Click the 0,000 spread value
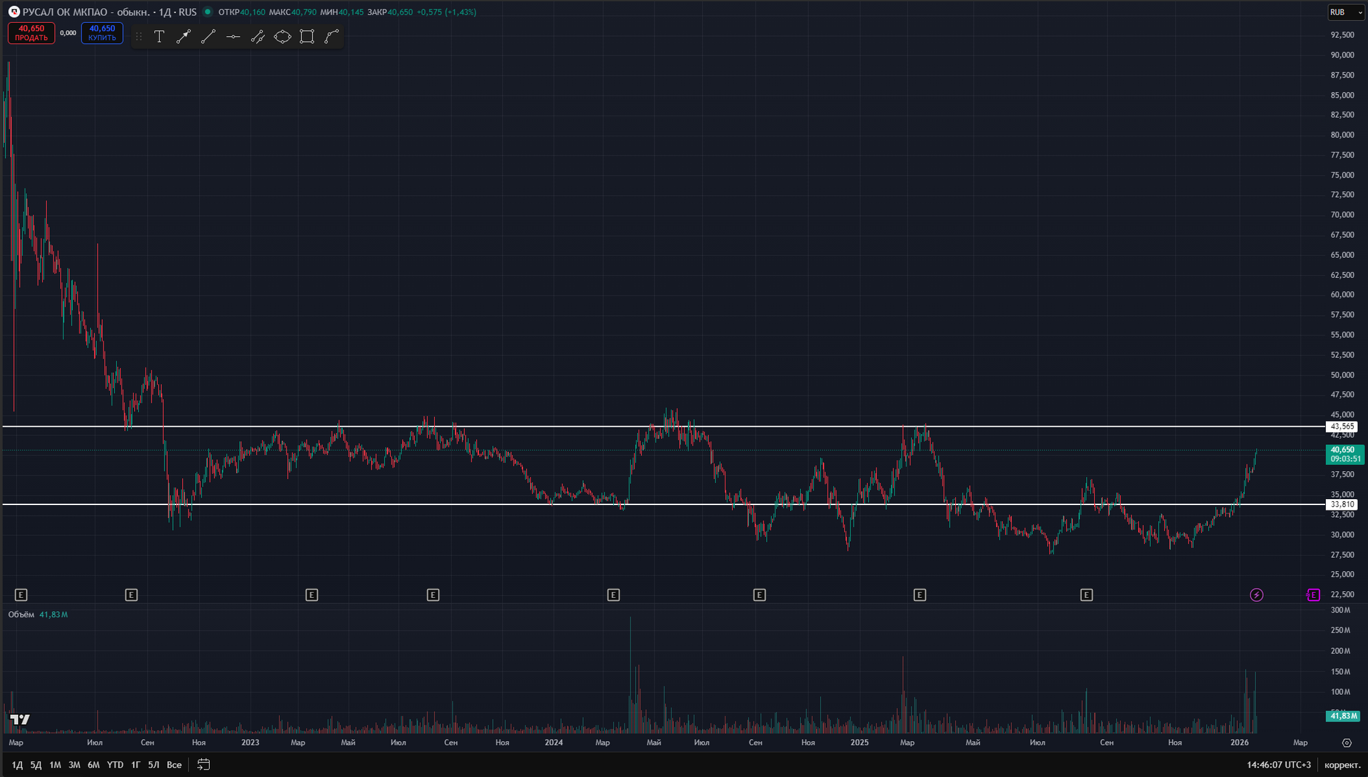This screenshot has height=777, width=1368. point(68,33)
